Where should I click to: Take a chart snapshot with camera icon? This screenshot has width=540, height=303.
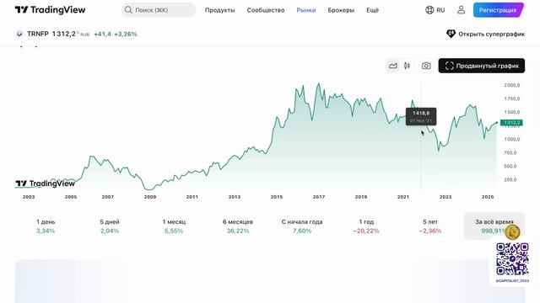pyautogui.click(x=426, y=66)
